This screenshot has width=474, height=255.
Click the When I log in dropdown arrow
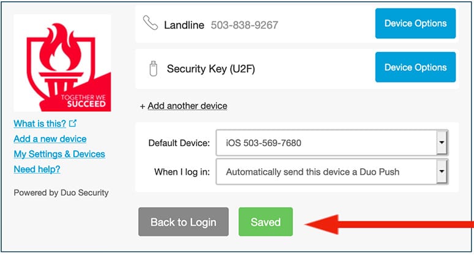[441, 172]
